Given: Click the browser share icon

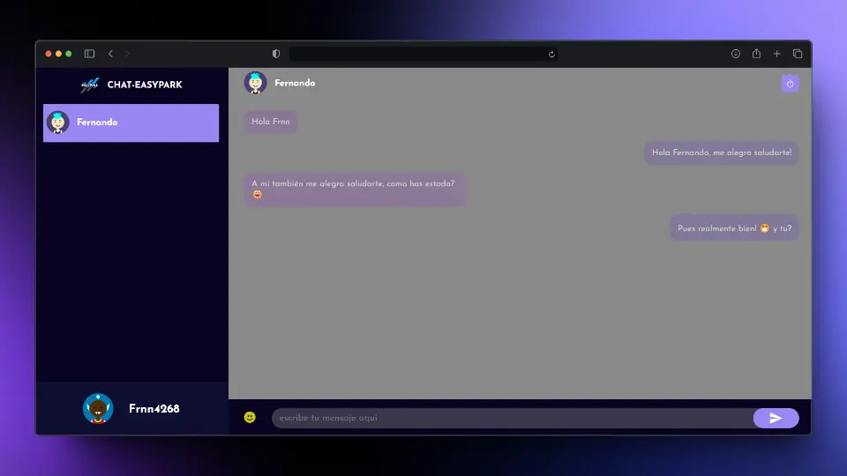Looking at the screenshot, I should tap(756, 53).
